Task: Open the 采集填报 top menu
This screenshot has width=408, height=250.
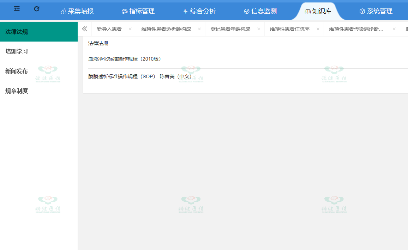Action: point(77,11)
